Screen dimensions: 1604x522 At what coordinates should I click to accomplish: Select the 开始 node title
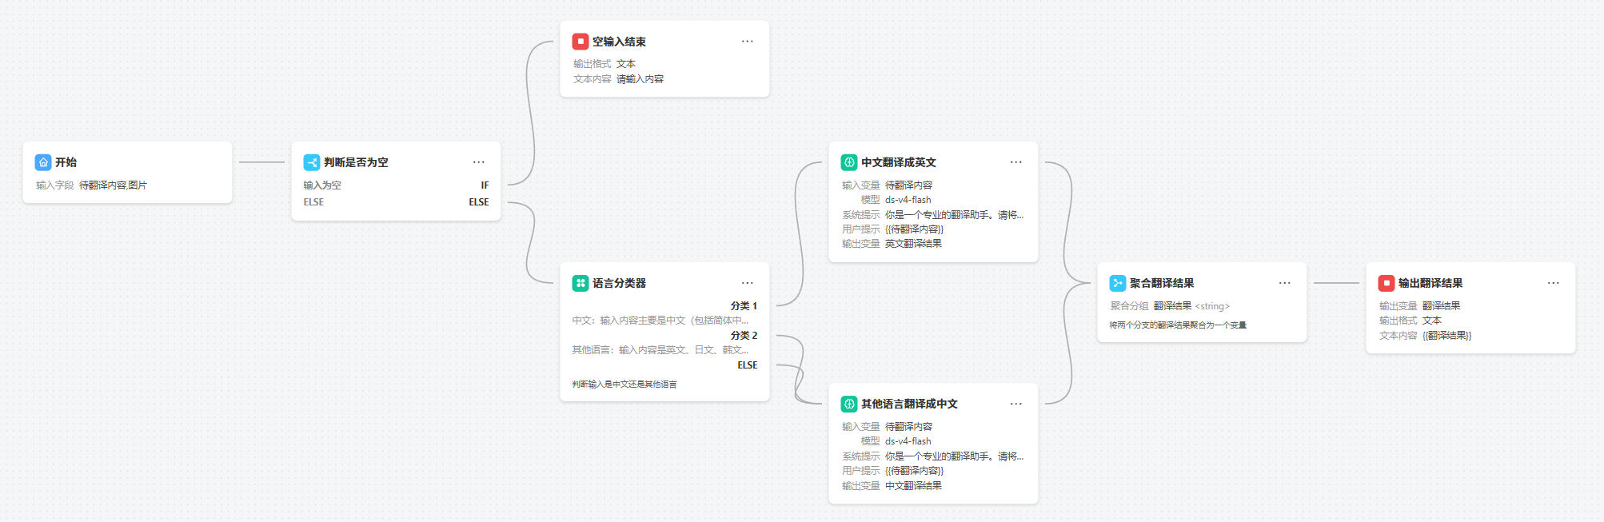[x=66, y=162]
